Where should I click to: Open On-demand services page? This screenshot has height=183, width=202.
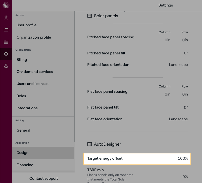35,72
